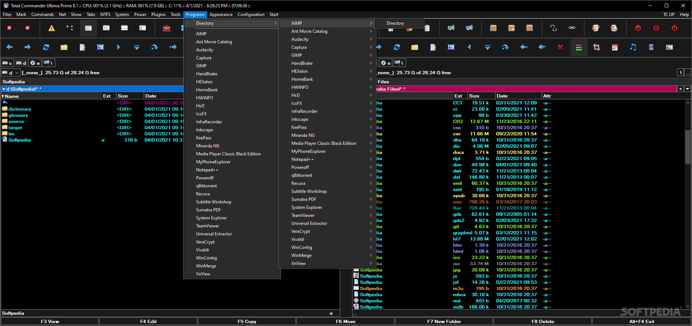Screen dimensions: 692x326
Task: Open network drive button in left panel
Action: [49, 63]
